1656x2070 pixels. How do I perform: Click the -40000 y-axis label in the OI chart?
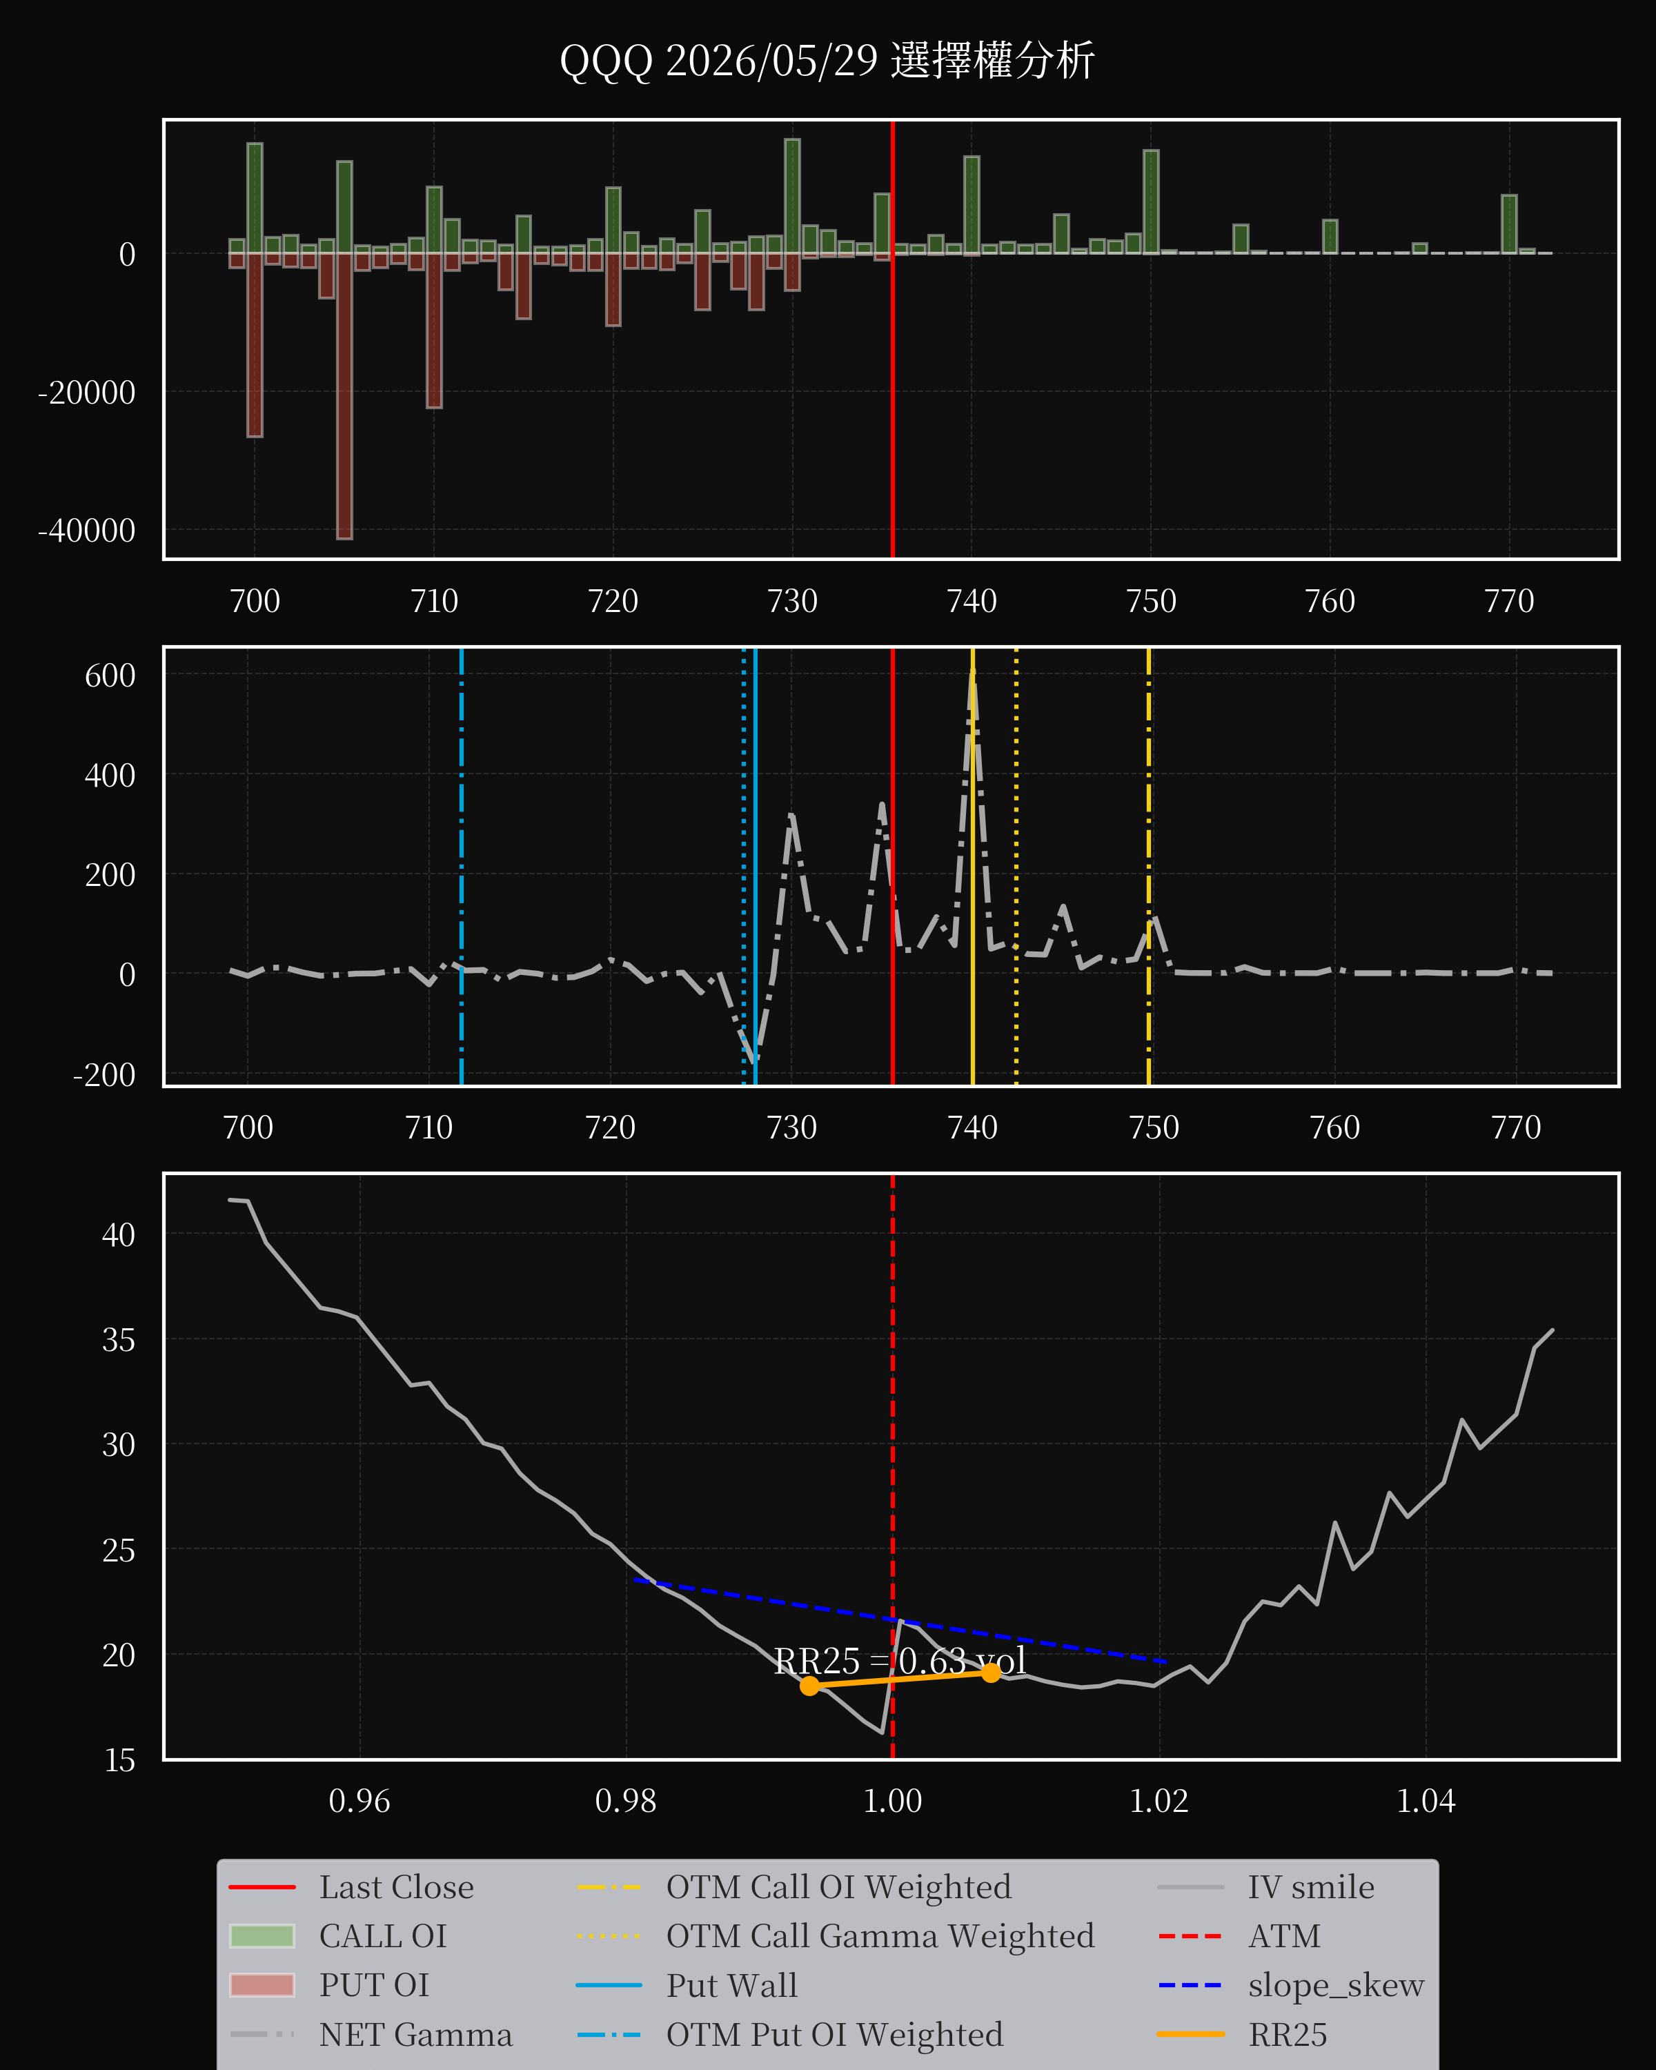coord(86,530)
